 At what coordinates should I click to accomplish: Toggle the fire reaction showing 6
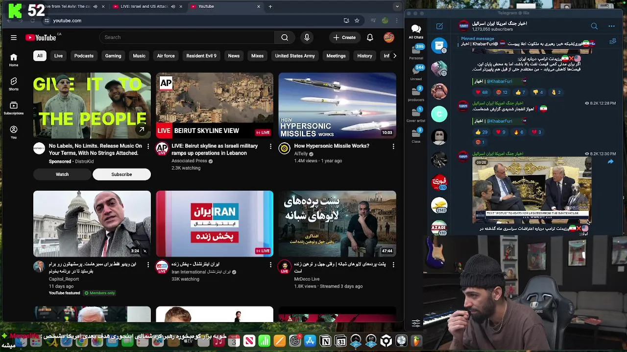point(518,132)
